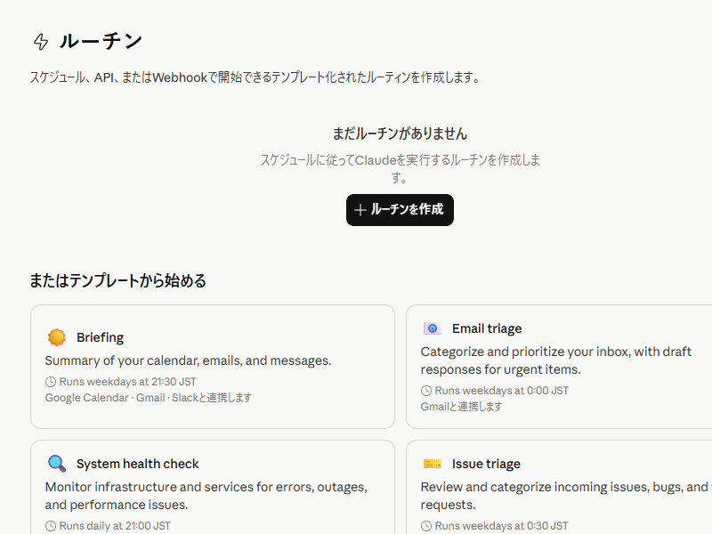Click the plus icon inside the create routine button
The width and height of the screenshot is (712, 534).
pos(360,210)
